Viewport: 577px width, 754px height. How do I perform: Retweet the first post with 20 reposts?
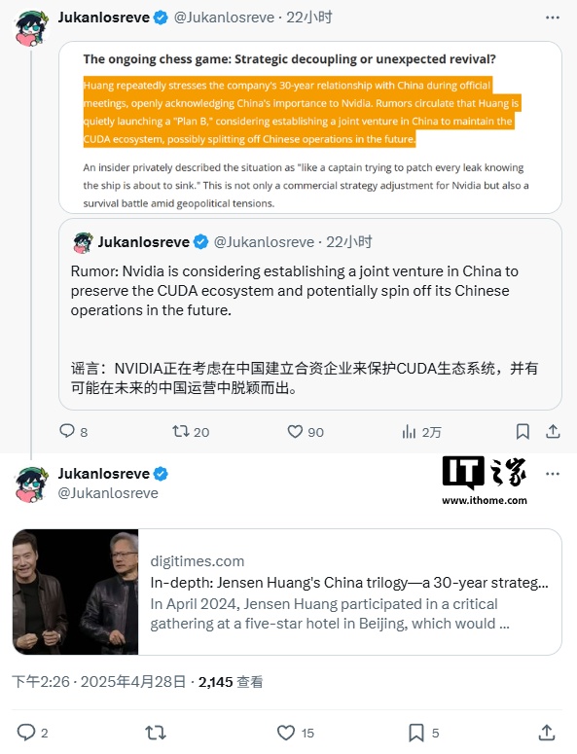point(191,431)
